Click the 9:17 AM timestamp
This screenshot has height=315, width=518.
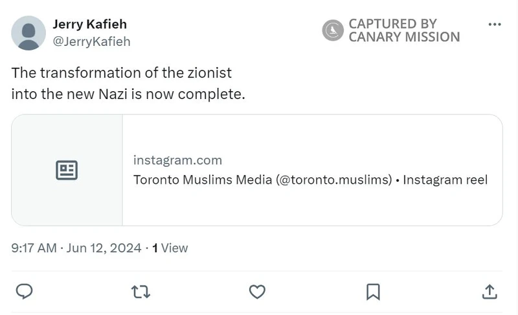coord(34,248)
